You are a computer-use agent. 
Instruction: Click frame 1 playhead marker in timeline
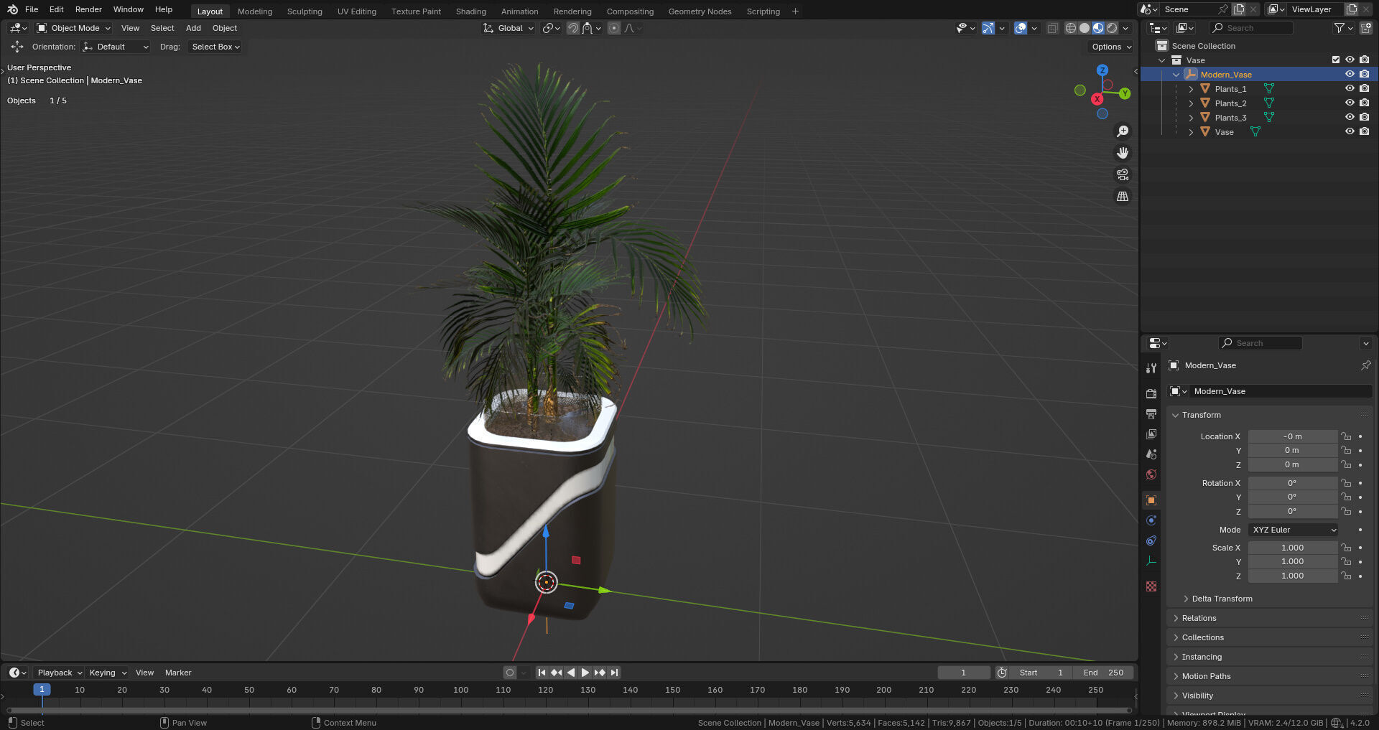(x=42, y=689)
